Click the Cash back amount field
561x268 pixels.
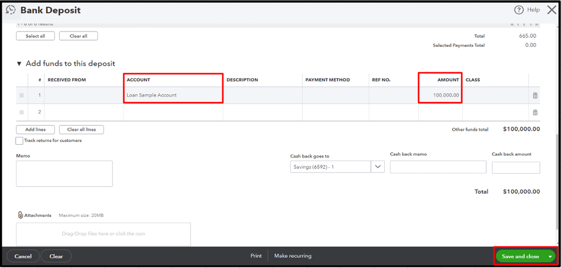tap(516, 168)
